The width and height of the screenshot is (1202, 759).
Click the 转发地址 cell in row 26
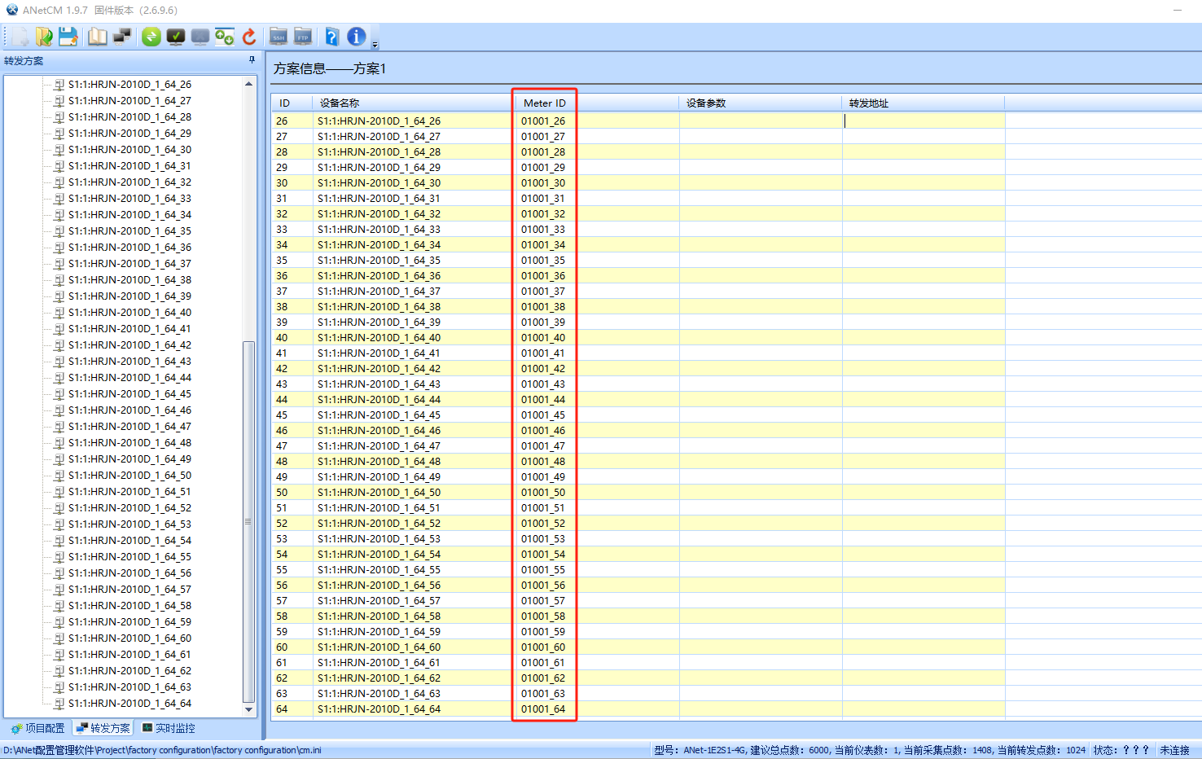tap(923, 121)
